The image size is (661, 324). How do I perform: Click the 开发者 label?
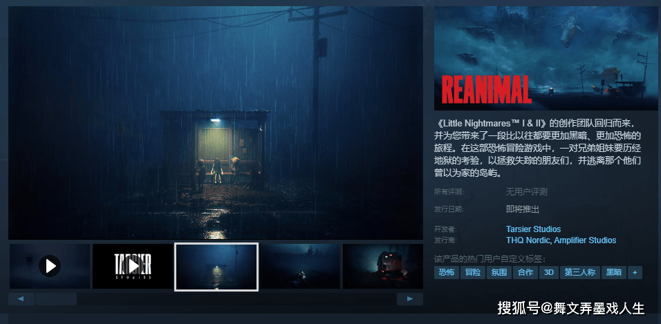coord(445,229)
